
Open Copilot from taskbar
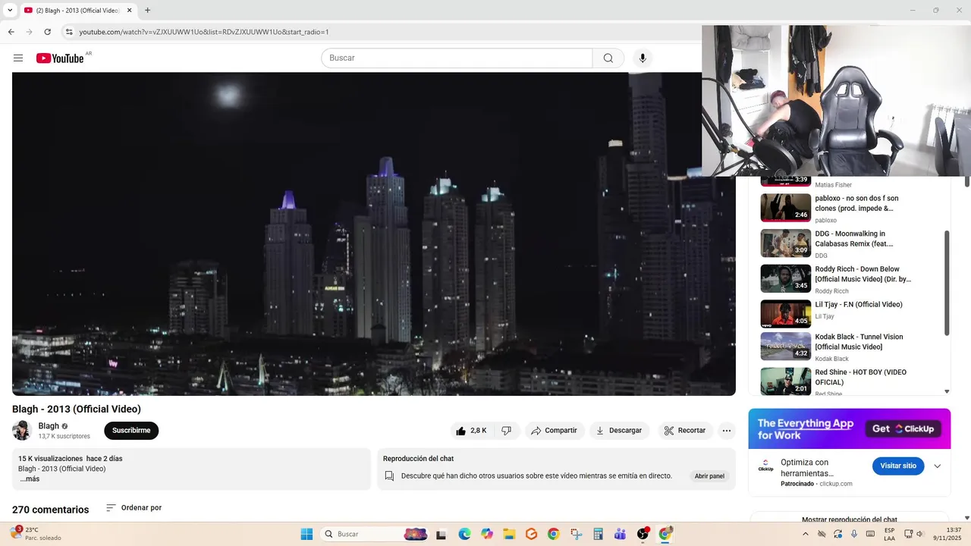[x=486, y=534]
